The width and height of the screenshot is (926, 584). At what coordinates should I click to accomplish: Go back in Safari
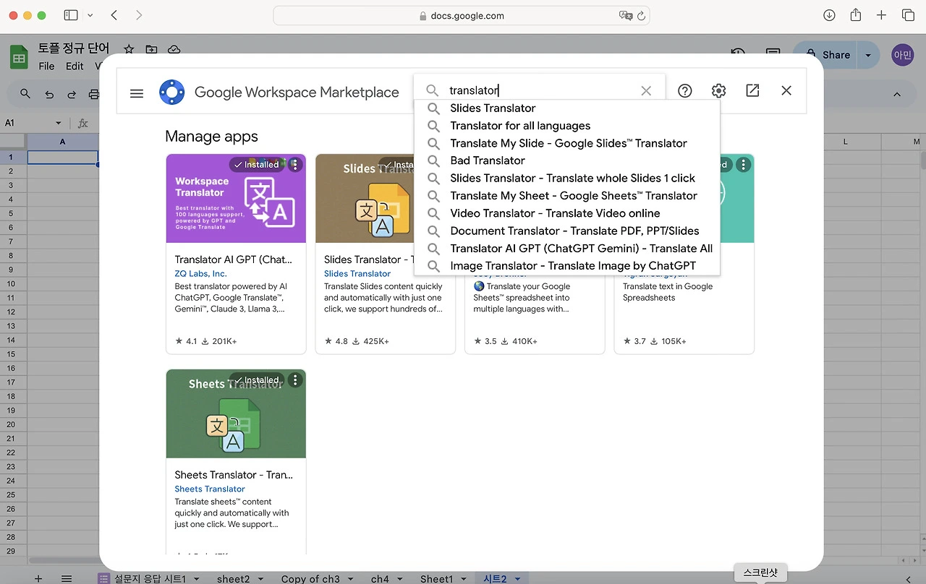[114, 15]
